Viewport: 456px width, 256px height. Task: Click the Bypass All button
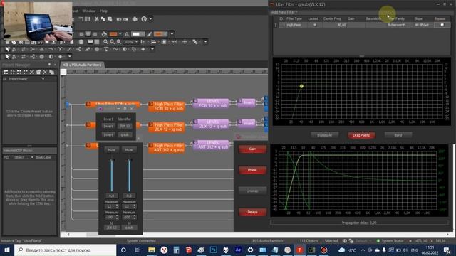point(324,135)
